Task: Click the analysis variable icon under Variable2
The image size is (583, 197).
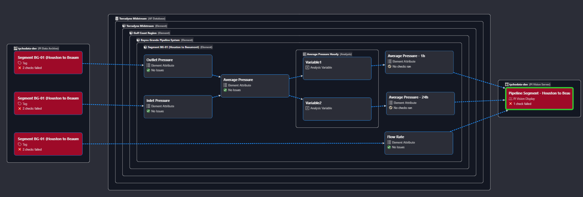Action: tap(307, 108)
